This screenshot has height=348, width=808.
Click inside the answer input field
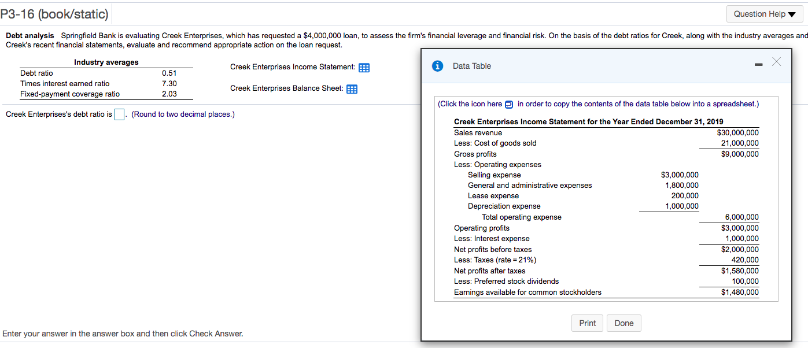click(119, 114)
